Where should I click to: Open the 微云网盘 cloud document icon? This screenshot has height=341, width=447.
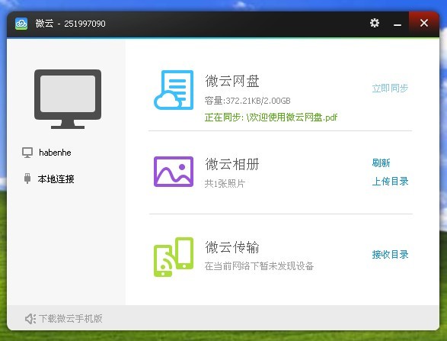click(174, 90)
